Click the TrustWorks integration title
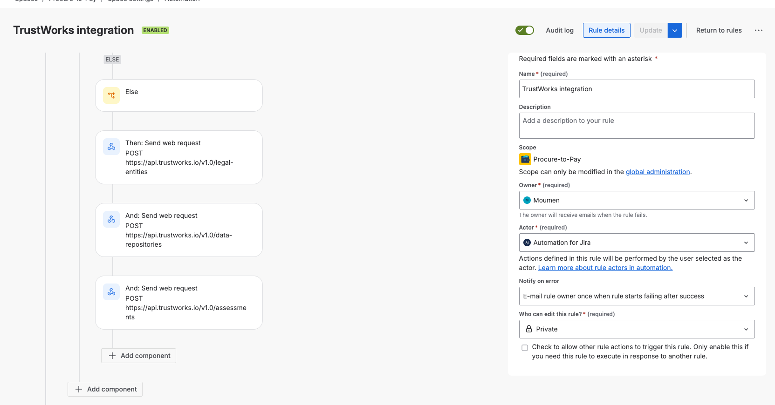Screen dimensions: 775x405 click(x=74, y=30)
